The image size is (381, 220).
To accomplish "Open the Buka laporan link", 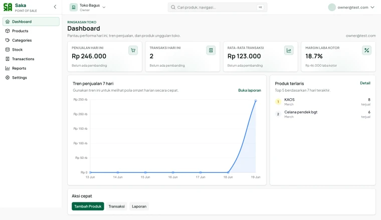I will 250,90.
